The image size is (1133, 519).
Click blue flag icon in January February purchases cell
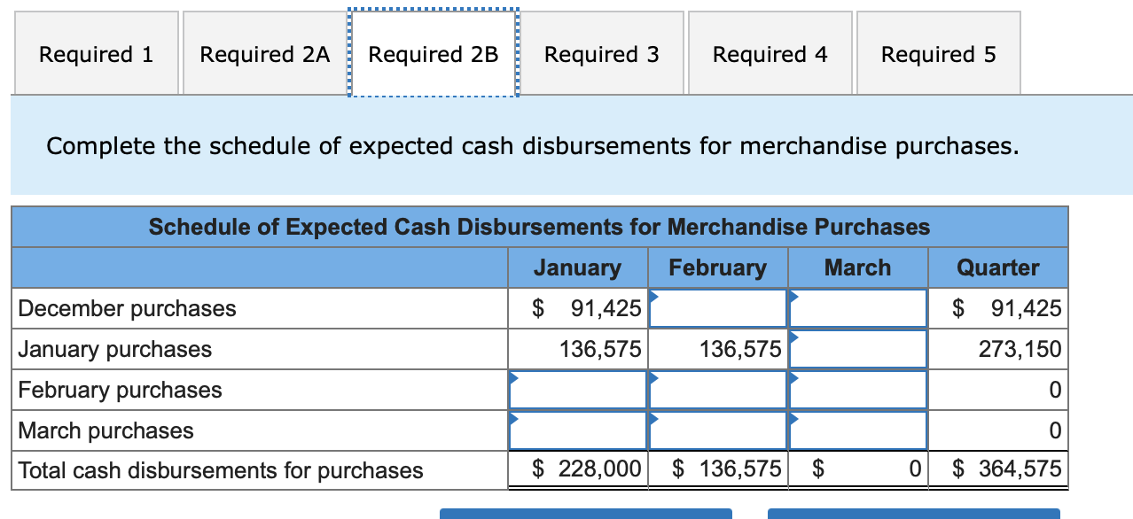(512, 376)
